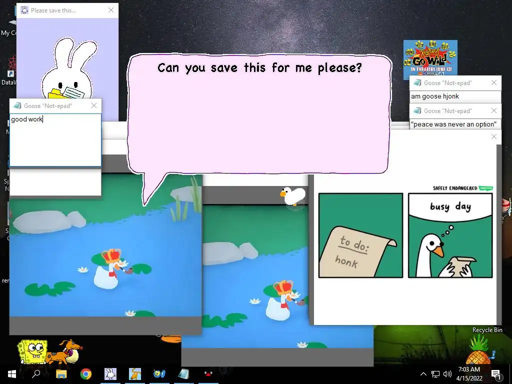Close the "good work" Goose Not-epad window
This screenshot has width=512, height=384.
pyautogui.click(x=94, y=105)
